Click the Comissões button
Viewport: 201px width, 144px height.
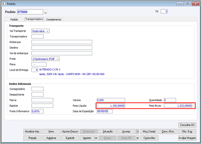pyautogui.click(x=149, y=138)
